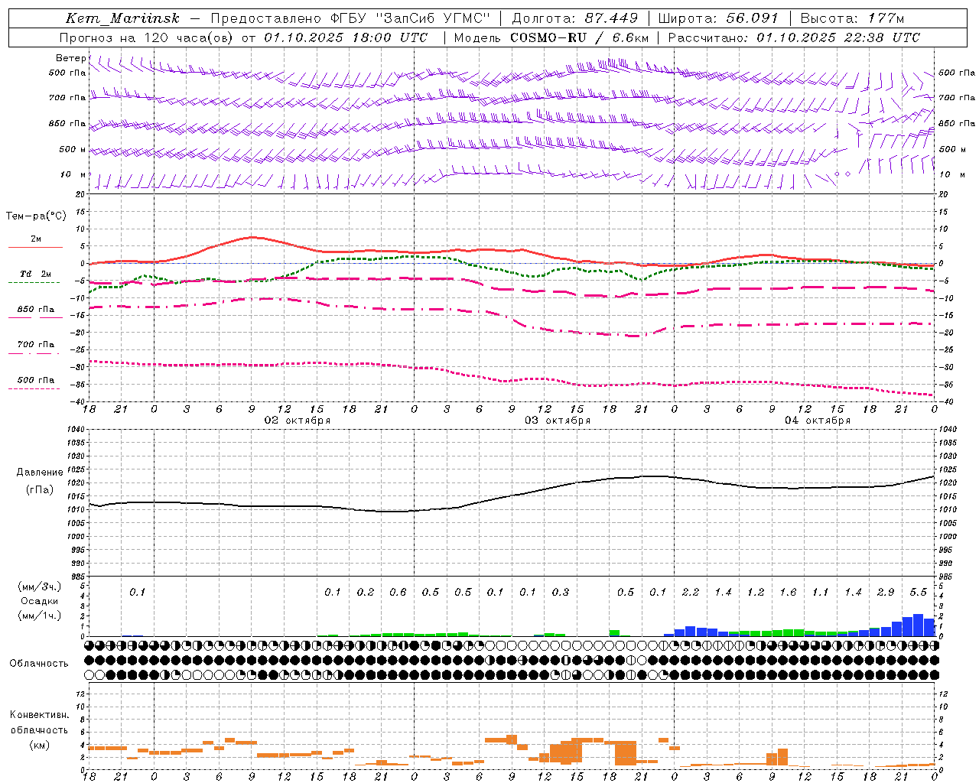Viewport: 979px width, 783px height.
Task: Click the 0.6 precipitation value
Action: coord(398,592)
